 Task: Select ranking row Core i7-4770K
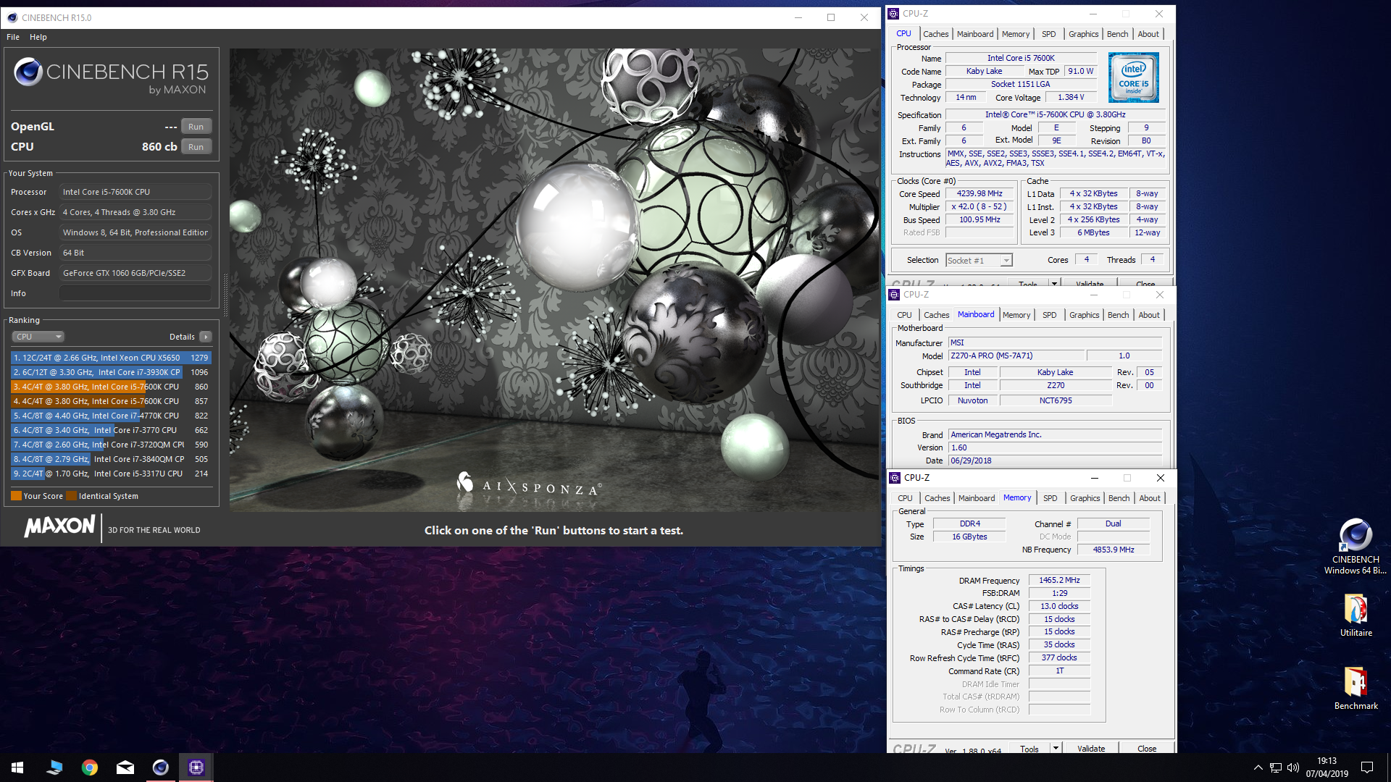tap(111, 416)
